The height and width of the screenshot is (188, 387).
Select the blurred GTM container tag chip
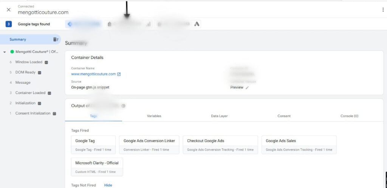click(x=84, y=24)
